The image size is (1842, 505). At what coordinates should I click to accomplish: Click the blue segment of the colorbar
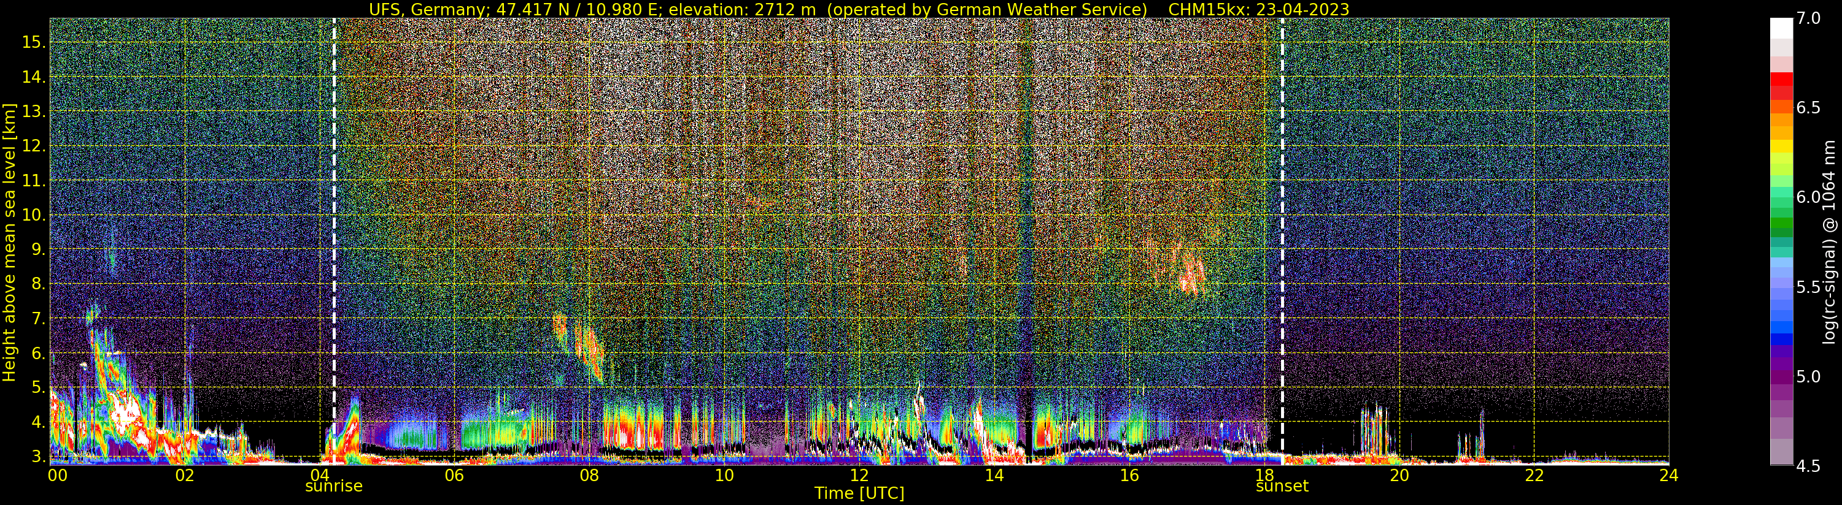1781,338
